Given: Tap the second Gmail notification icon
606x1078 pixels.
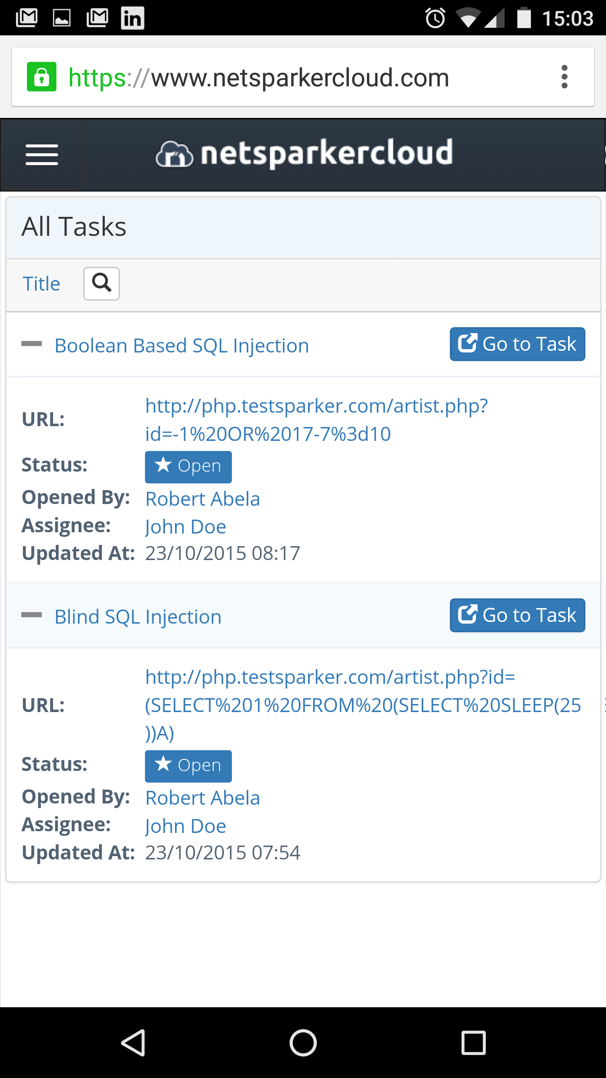Looking at the screenshot, I should (97, 18).
